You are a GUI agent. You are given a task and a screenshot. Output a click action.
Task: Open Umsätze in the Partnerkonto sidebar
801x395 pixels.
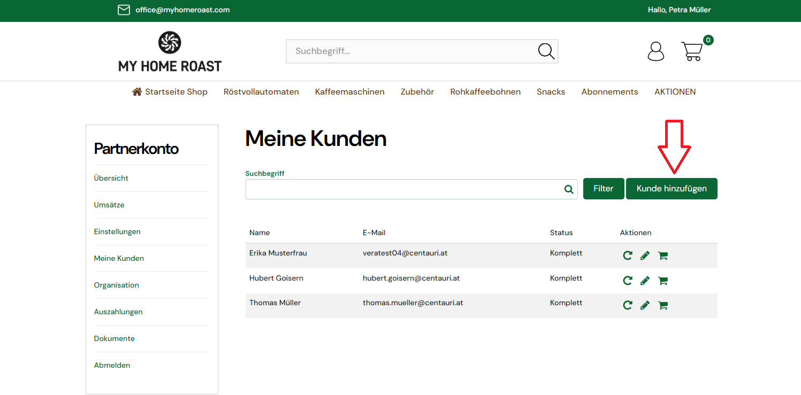[109, 205]
